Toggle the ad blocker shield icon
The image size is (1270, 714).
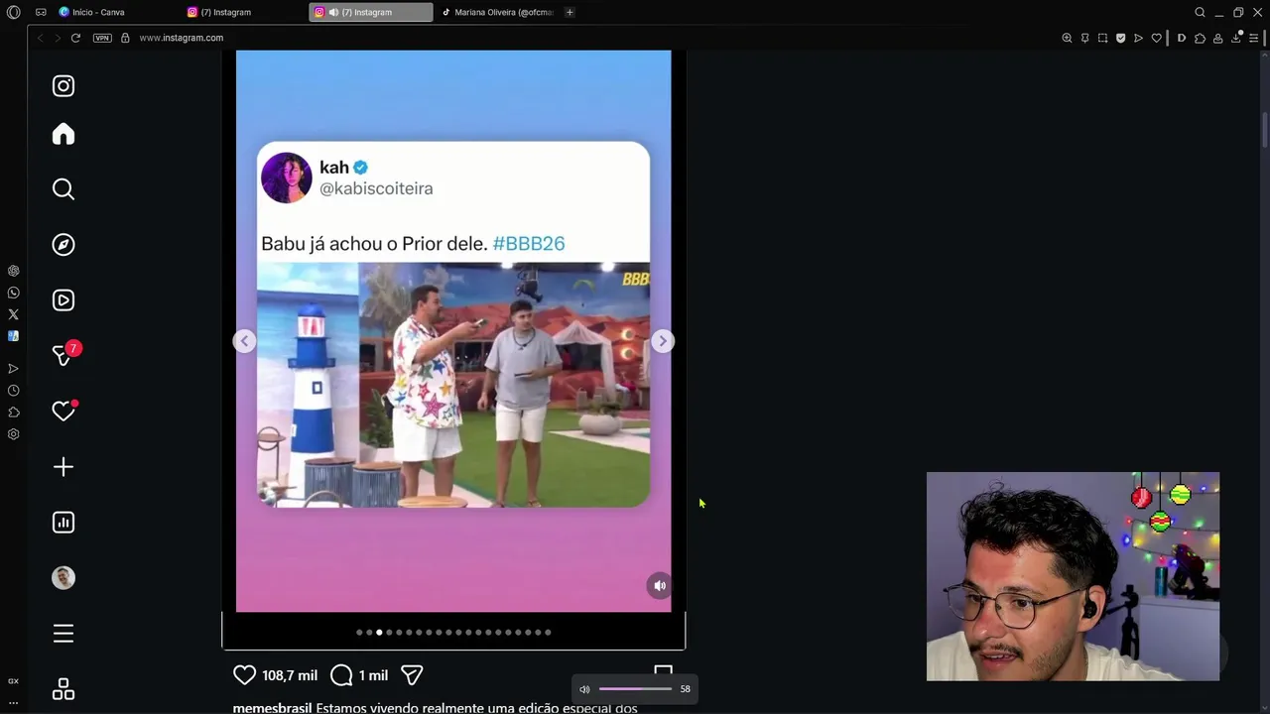1120,38
